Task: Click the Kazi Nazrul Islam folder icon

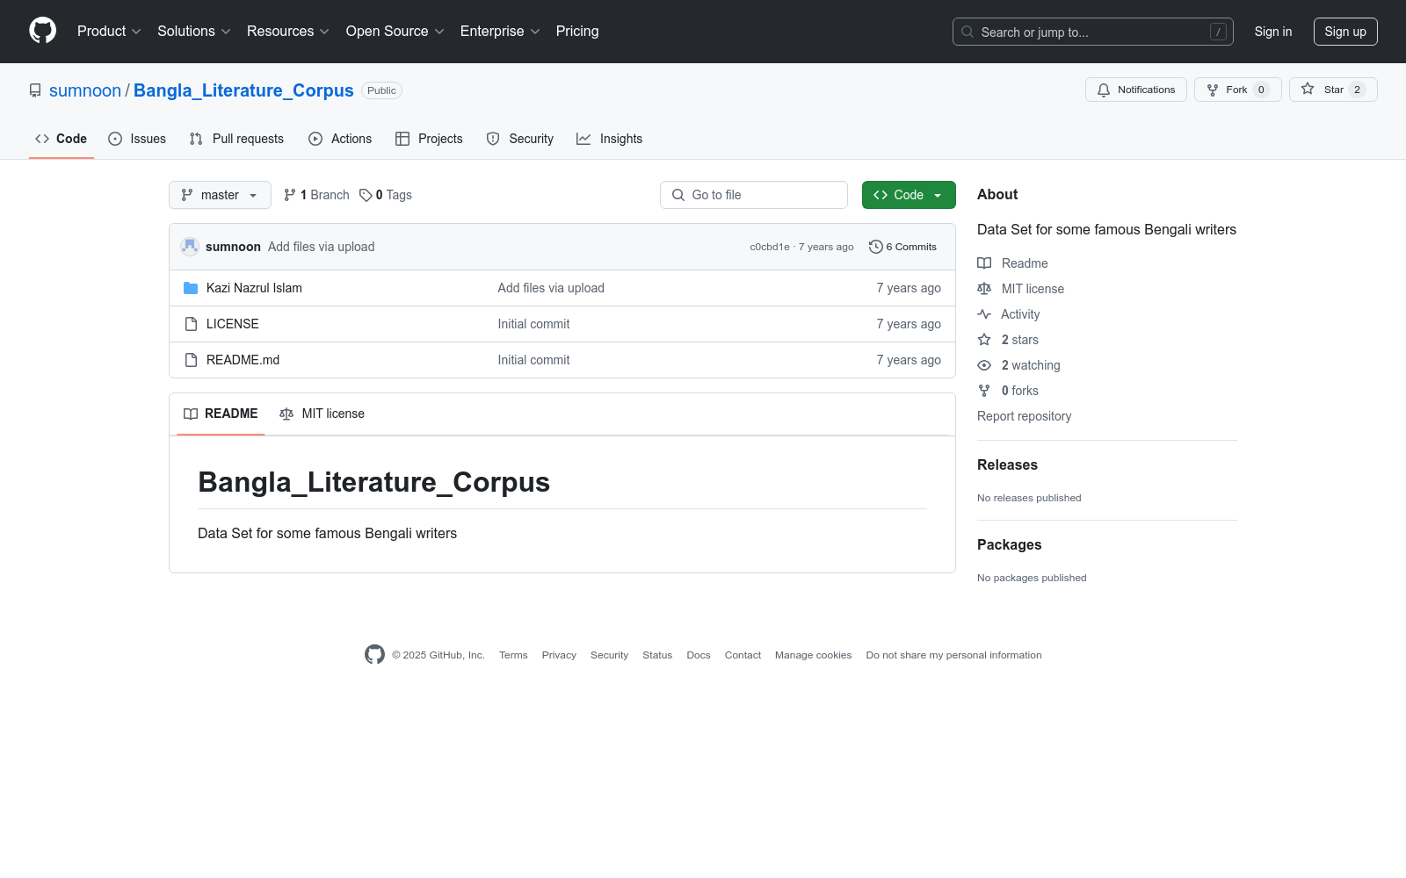Action: click(x=191, y=288)
